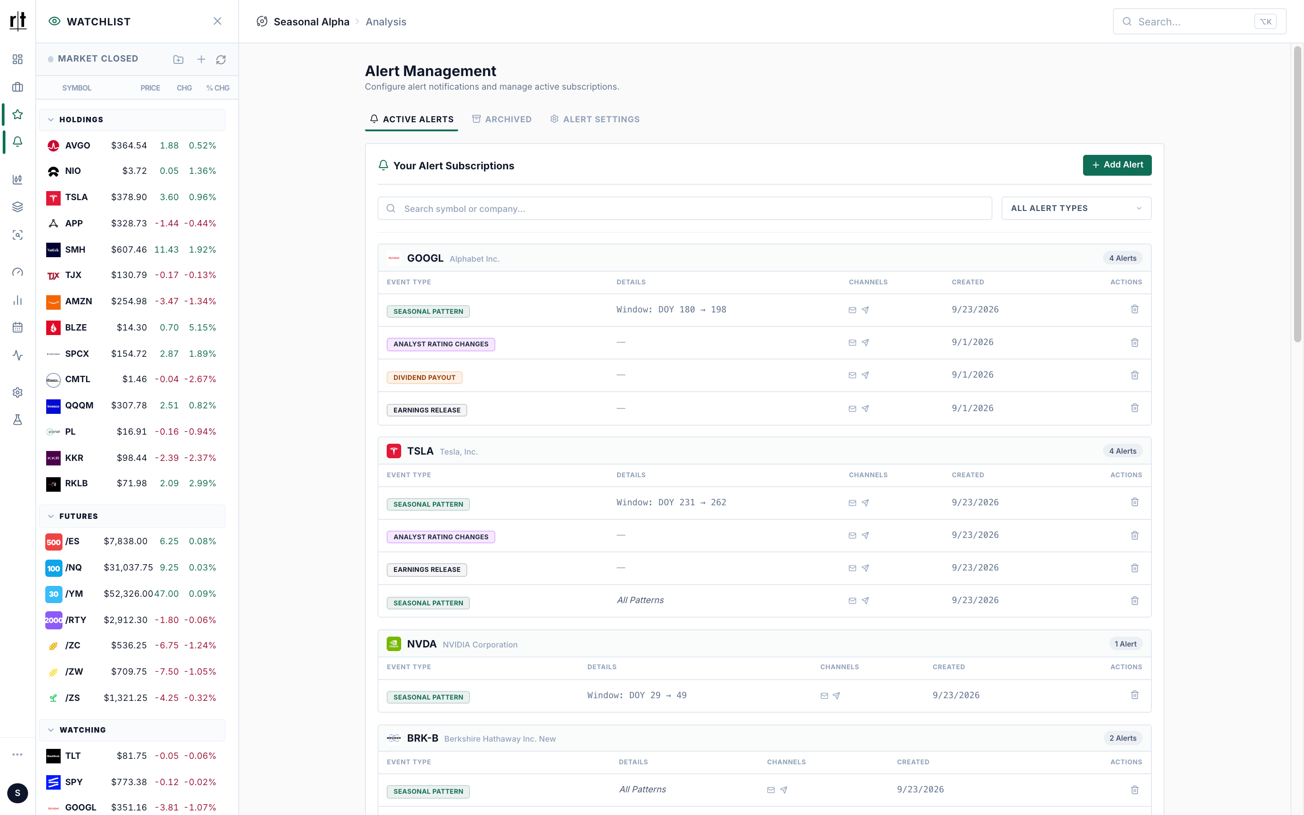Open the scan search icon in sidebar

(x=17, y=235)
